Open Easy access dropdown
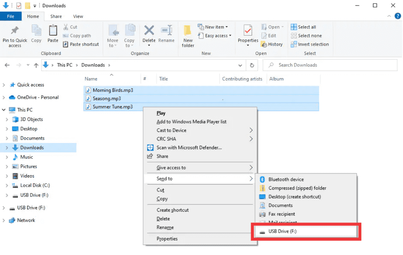The width and height of the screenshot is (403, 255). [215, 36]
